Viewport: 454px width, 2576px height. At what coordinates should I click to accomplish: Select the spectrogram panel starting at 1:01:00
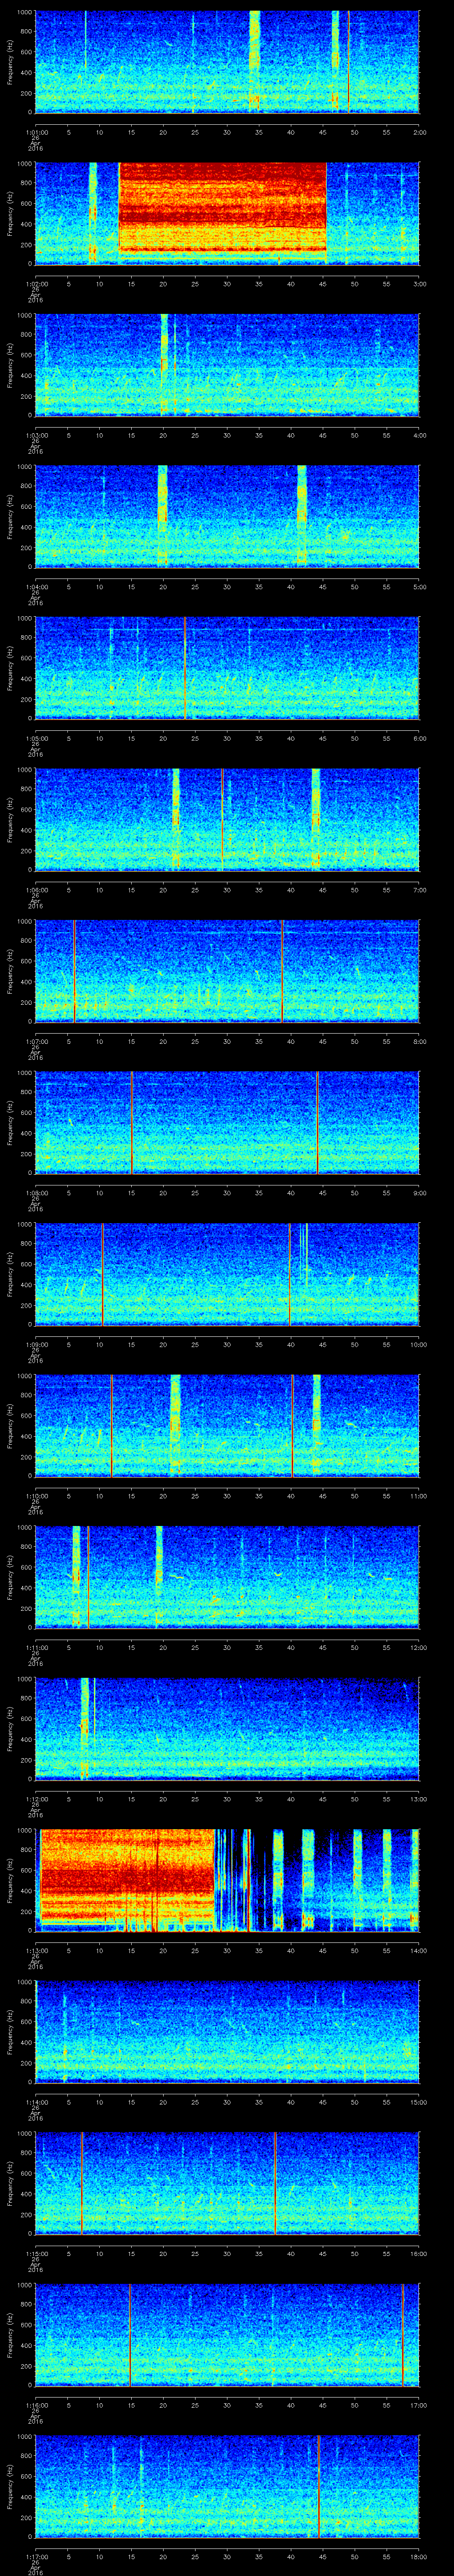pyautogui.click(x=227, y=62)
